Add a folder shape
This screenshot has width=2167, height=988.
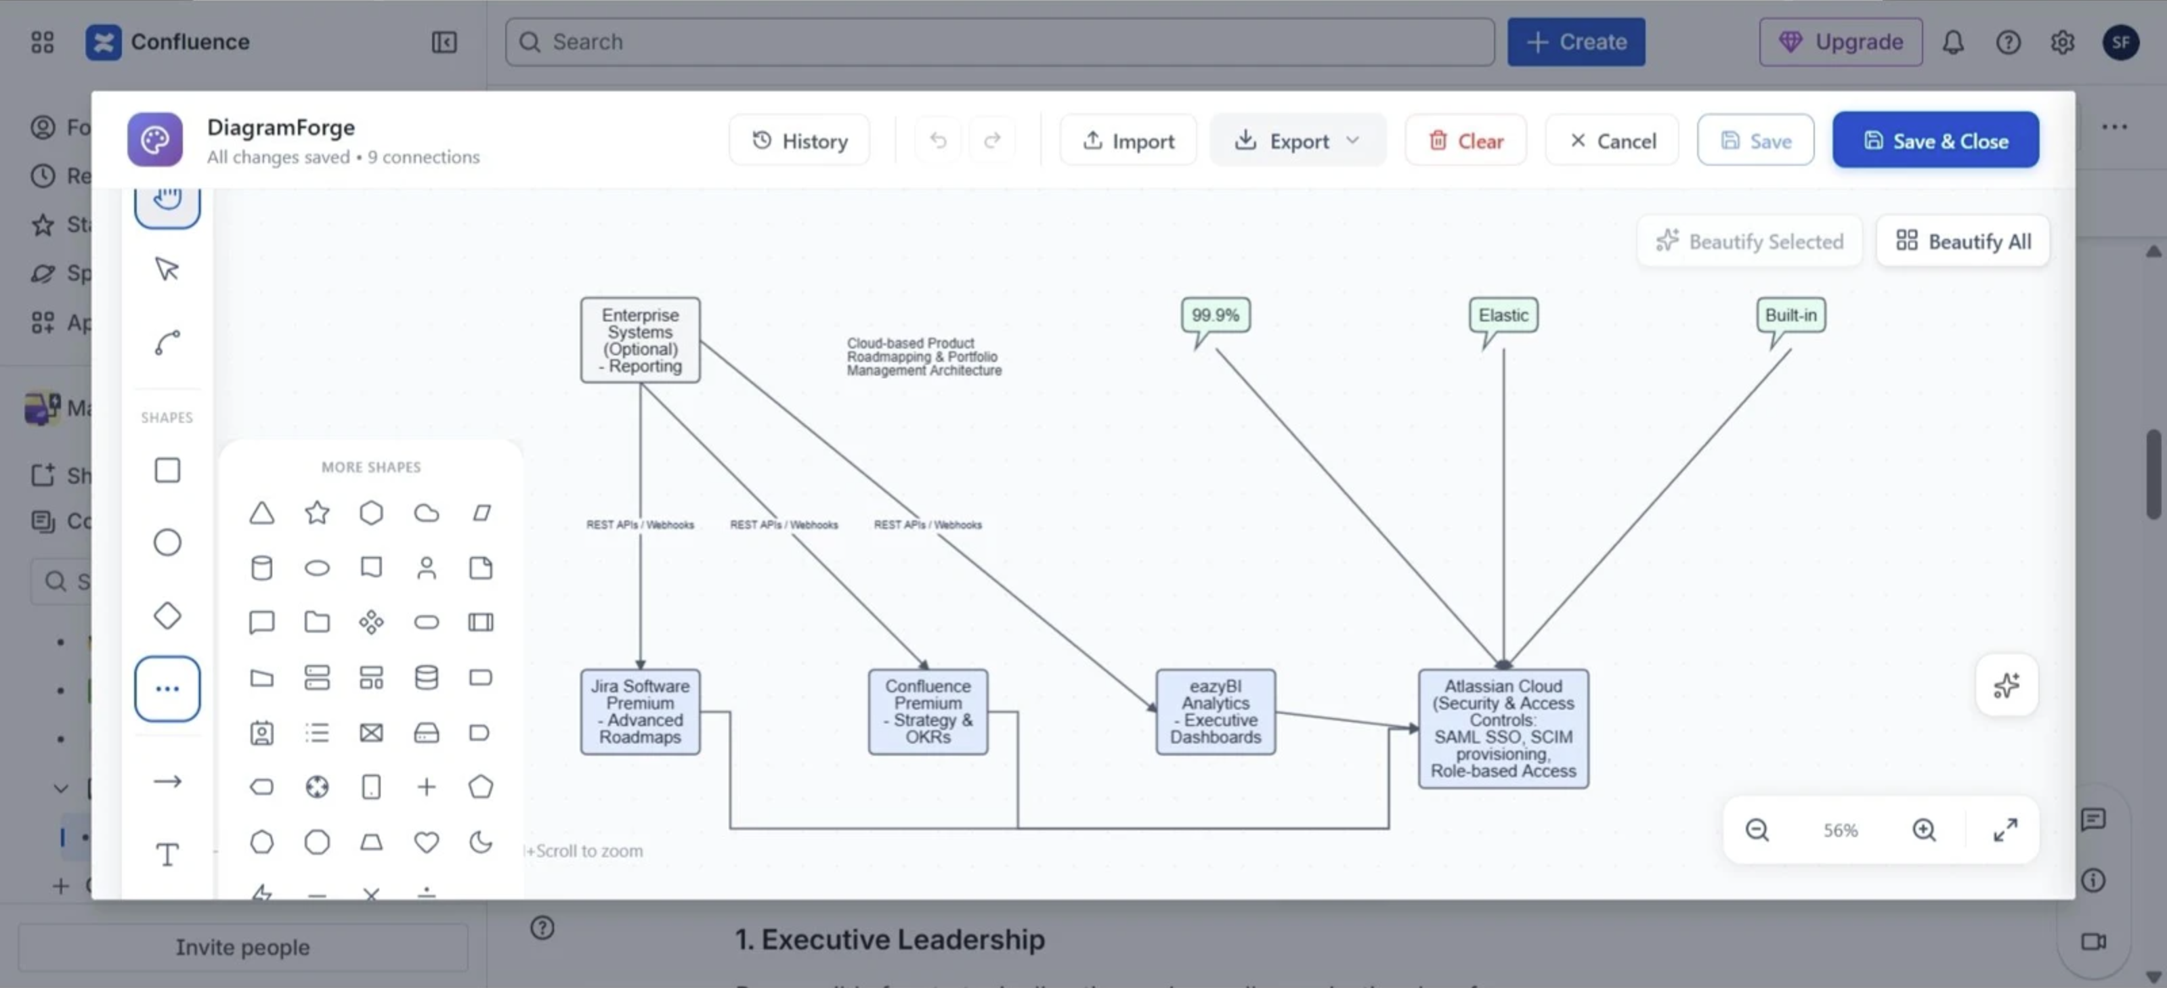[317, 622]
